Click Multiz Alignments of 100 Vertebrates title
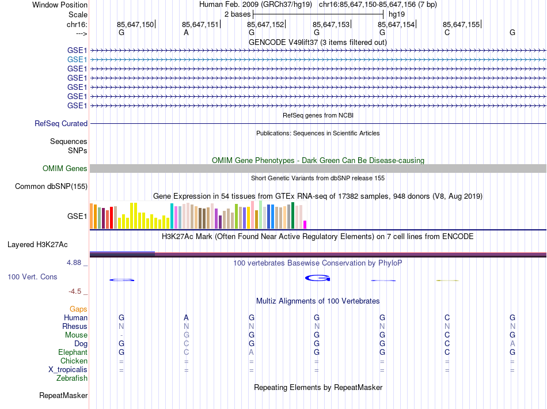547x409 pixels. pos(317,301)
